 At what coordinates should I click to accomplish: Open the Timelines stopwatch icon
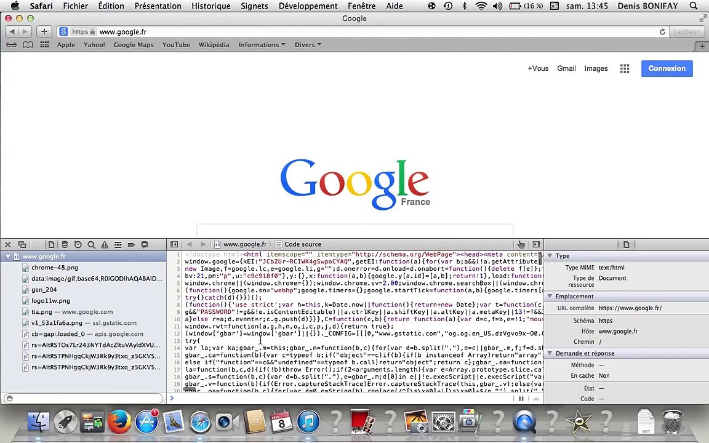[x=78, y=244]
